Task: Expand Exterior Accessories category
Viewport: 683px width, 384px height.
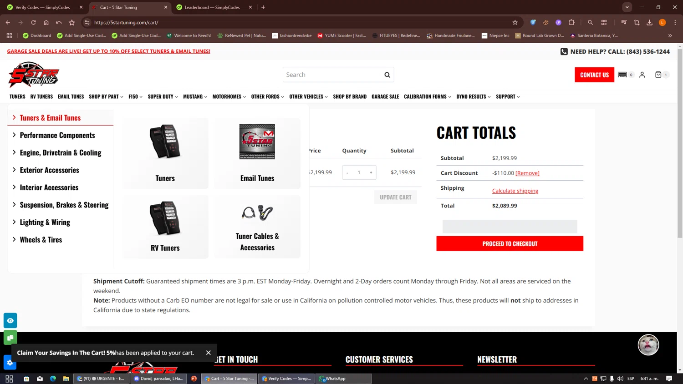Action: point(61,170)
